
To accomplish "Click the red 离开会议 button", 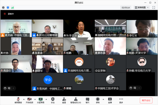I will coord(146,100).
